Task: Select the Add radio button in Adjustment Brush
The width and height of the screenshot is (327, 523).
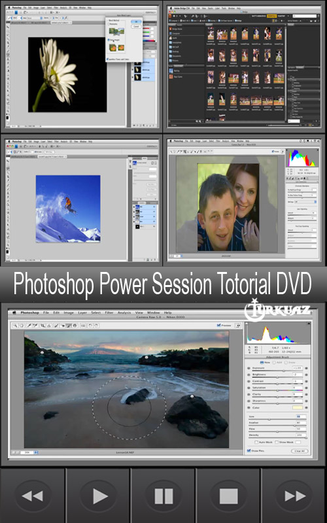Action: pos(274,363)
